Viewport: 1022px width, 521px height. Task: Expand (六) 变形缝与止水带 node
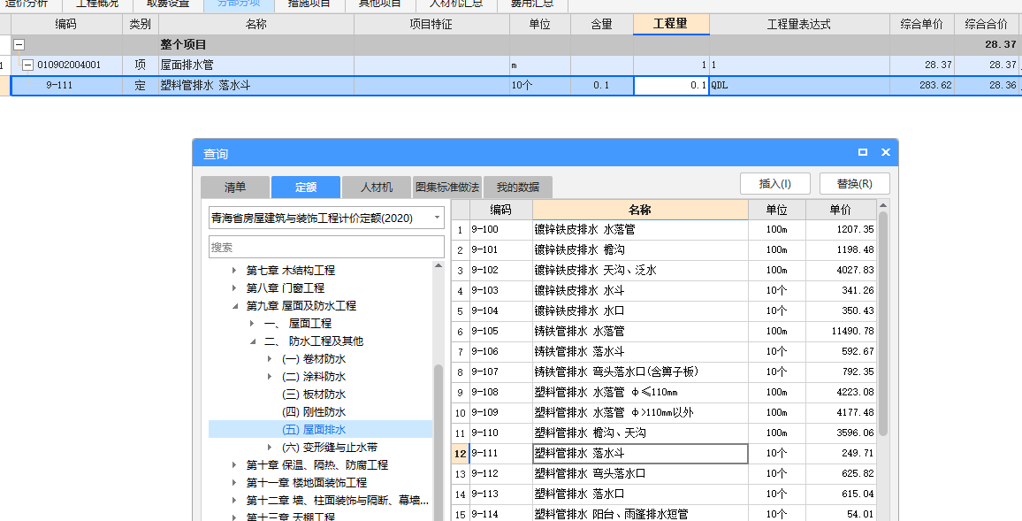point(269,448)
